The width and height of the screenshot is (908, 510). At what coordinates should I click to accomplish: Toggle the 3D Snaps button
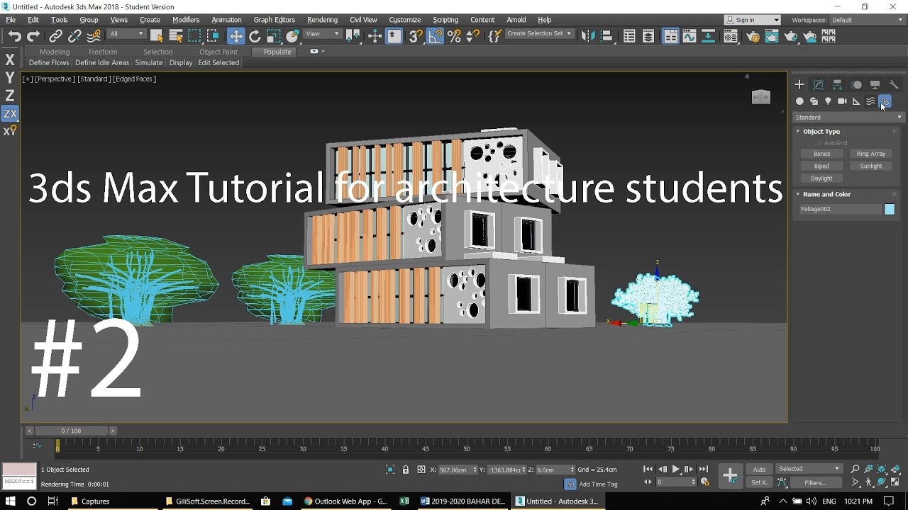click(416, 36)
